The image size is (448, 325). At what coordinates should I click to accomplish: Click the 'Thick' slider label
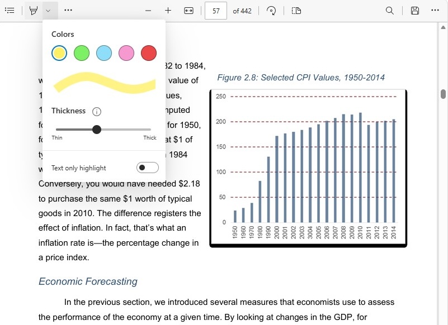point(150,138)
